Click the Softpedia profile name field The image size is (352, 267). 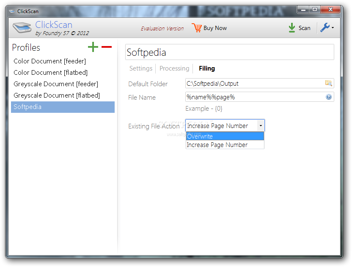pos(229,52)
